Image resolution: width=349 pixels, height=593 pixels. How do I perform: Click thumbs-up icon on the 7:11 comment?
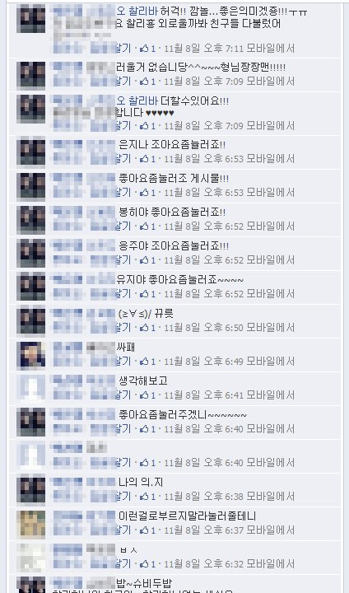[144, 49]
